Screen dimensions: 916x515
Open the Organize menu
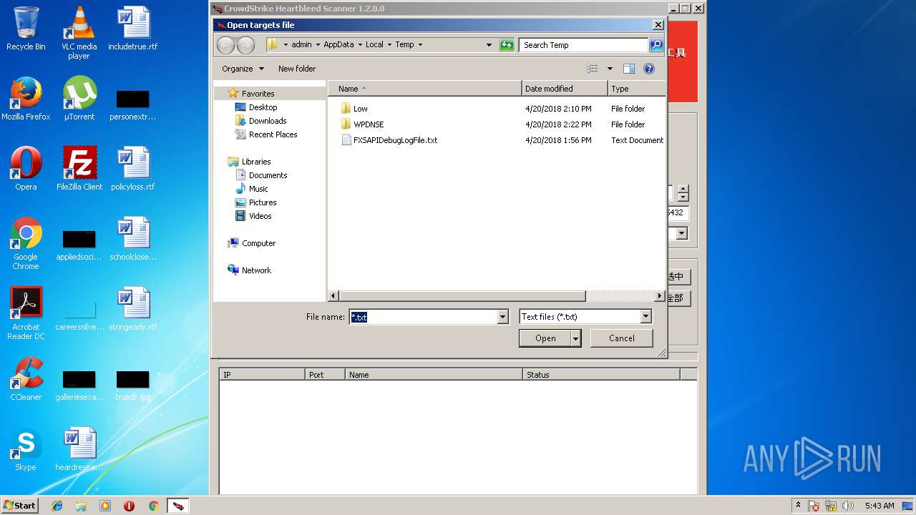pyautogui.click(x=243, y=69)
